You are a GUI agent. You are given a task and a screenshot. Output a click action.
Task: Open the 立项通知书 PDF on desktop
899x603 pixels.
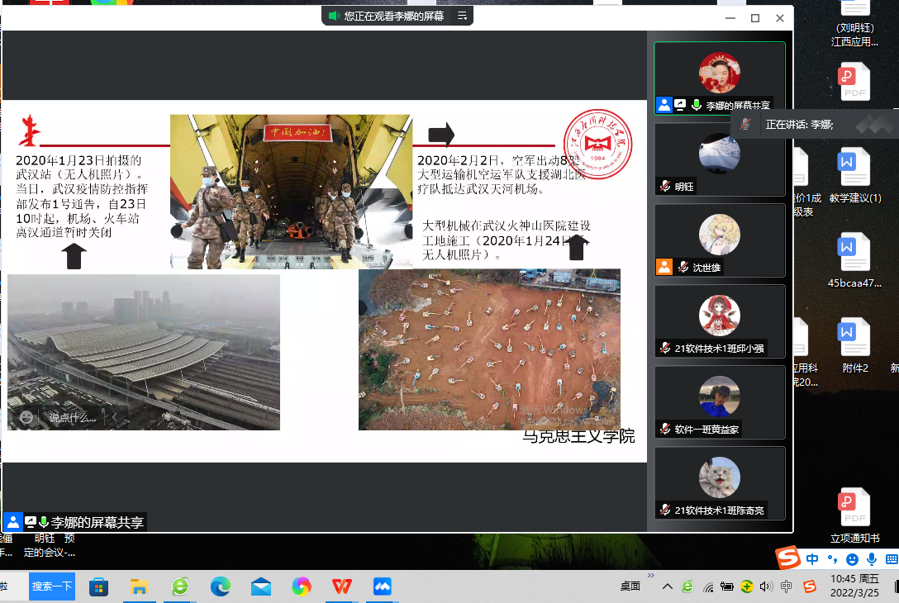click(855, 515)
